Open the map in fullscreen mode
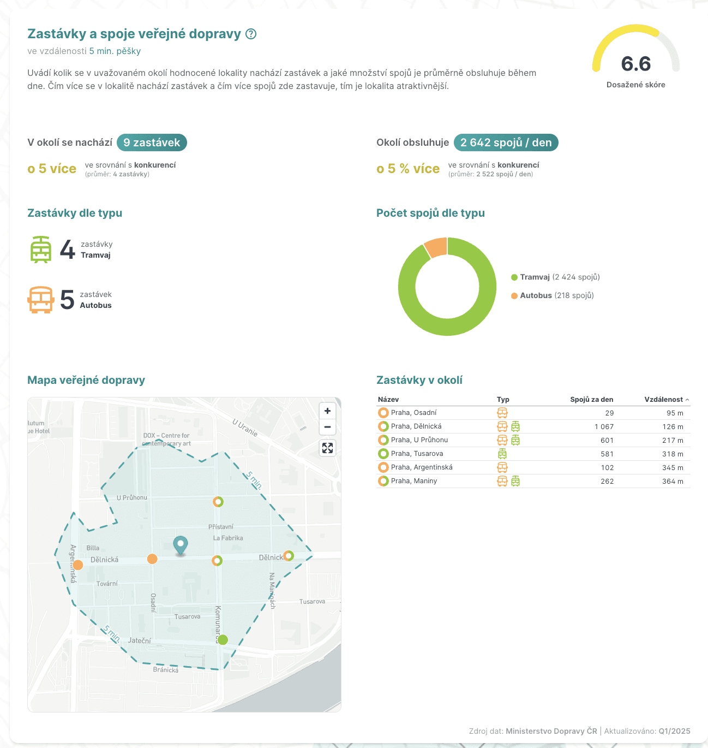The image size is (708, 748). pos(327,448)
